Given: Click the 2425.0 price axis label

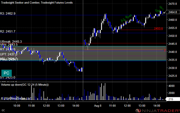Looking at the screenshot, I should point(172,76).
